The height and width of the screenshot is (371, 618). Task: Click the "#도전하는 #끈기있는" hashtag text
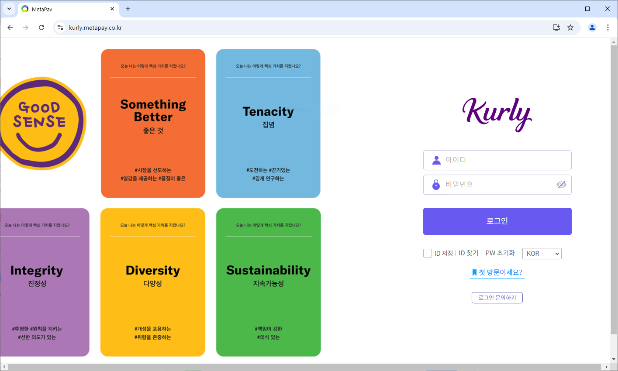[268, 170]
